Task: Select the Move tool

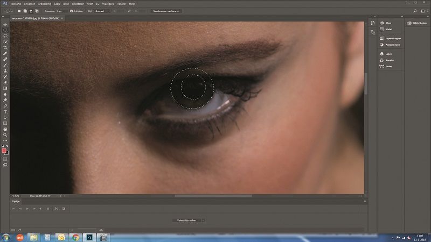Action: pyautogui.click(x=5, y=24)
